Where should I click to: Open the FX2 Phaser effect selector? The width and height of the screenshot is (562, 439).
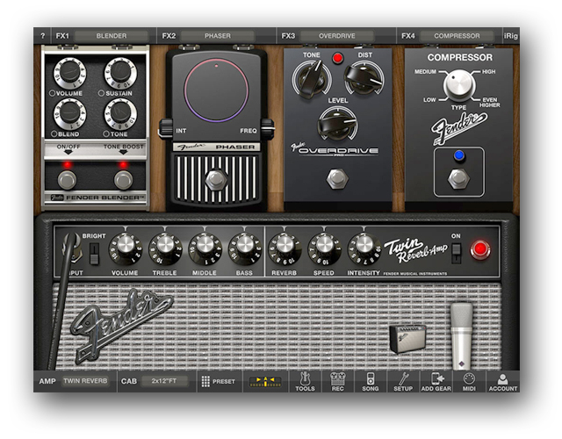(218, 36)
